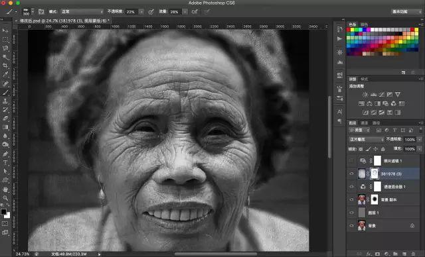Viewport: 425px width, 257px height.
Task: Show the topmost hidden adjustment layer
Action: (x=352, y=161)
